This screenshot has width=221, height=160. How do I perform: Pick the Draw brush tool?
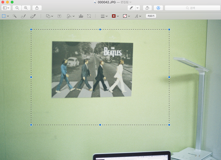click(x=33, y=16)
